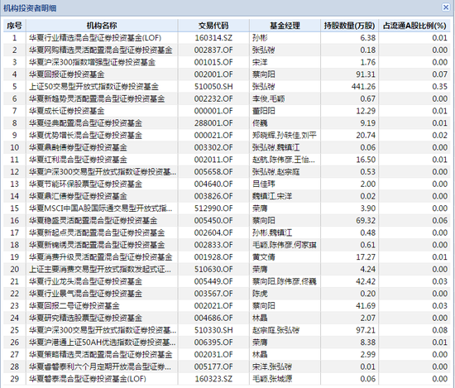The width and height of the screenshot is (455, 388).
Task: Sort by 持股数量(万股) column header
Action: click(349, 26)
